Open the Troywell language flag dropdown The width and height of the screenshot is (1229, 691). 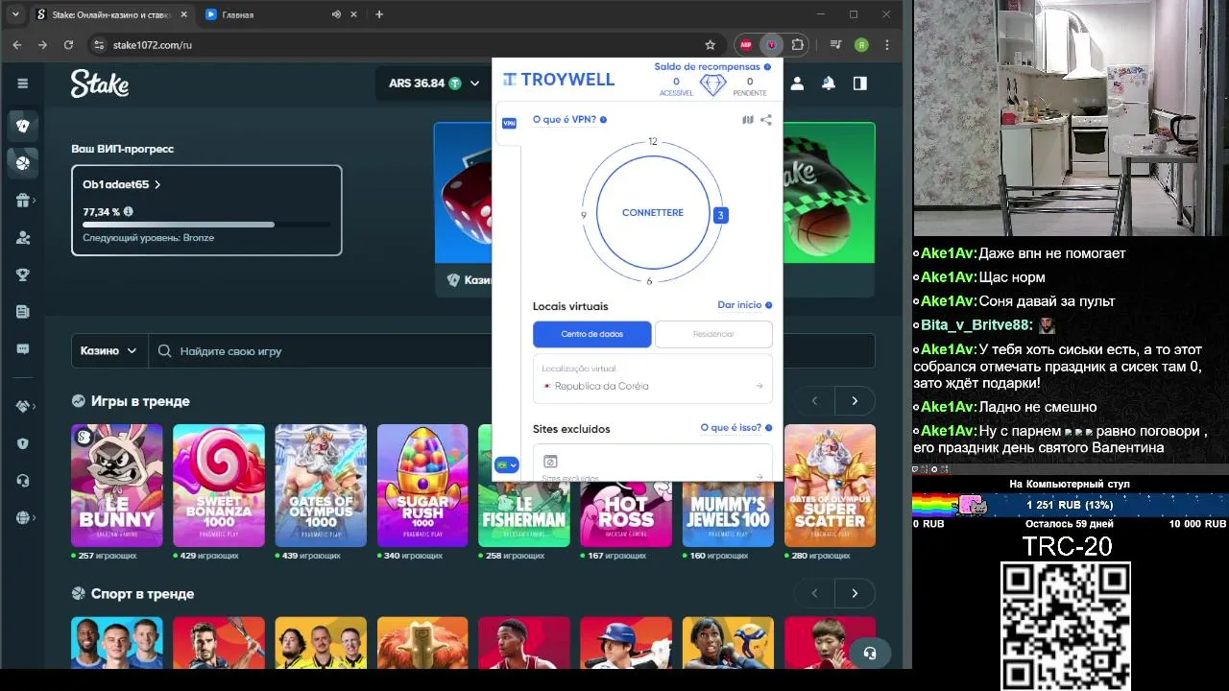(507, 465)
